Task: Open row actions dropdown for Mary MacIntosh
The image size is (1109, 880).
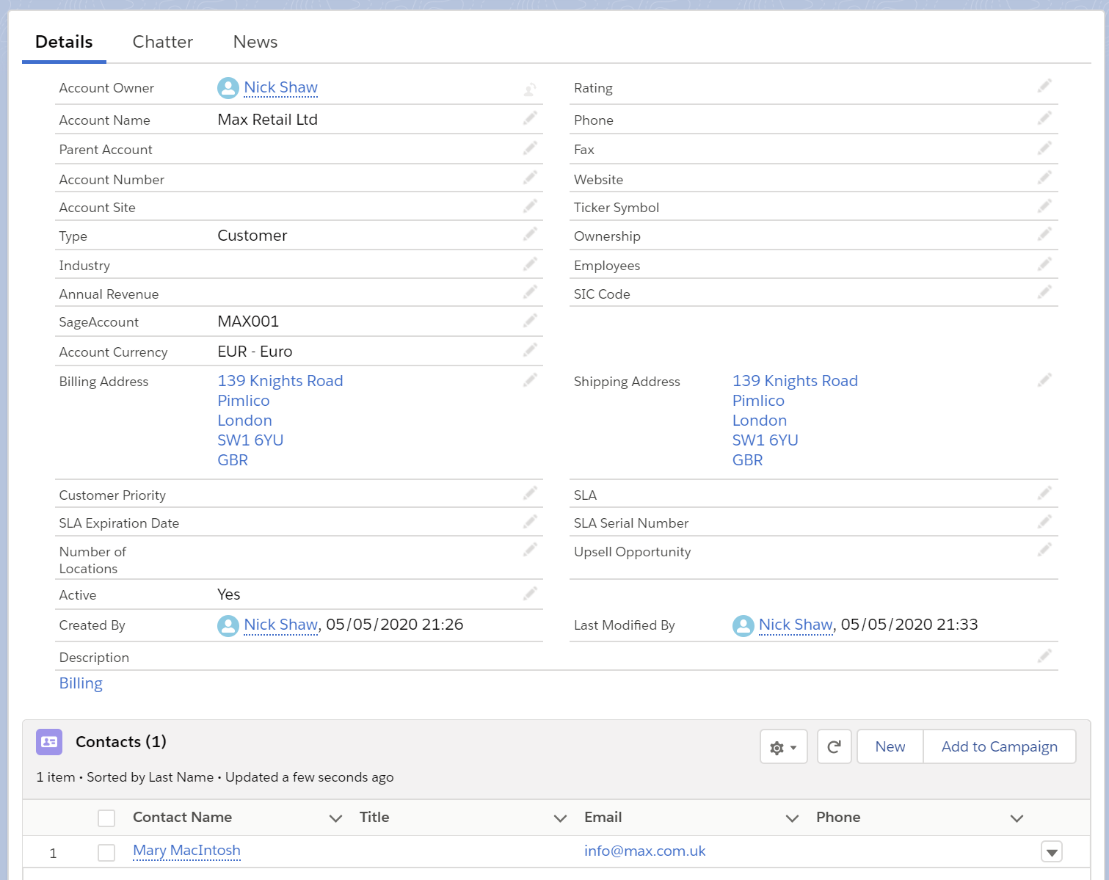Action: coord(1051,852)
